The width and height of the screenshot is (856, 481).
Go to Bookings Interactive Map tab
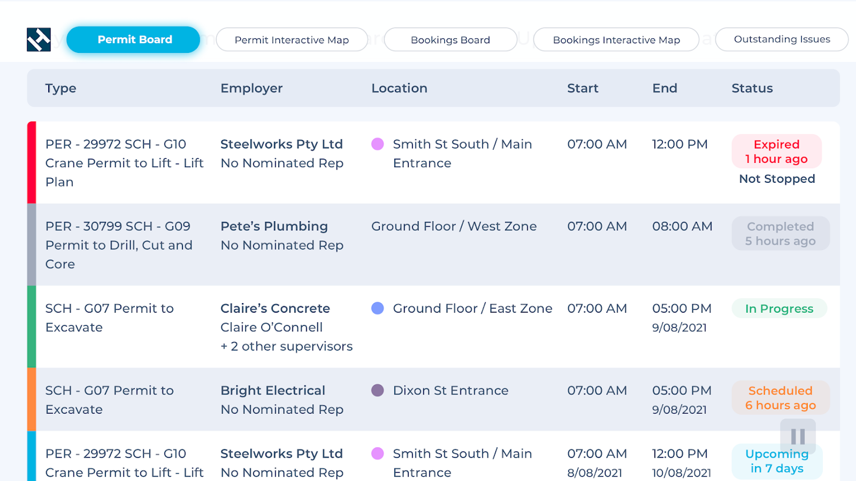point(616,40)
